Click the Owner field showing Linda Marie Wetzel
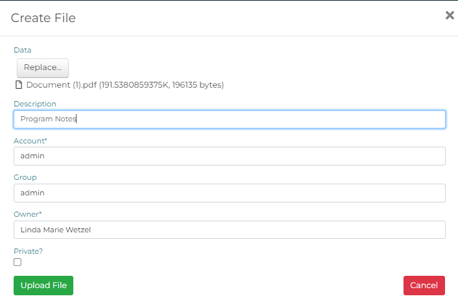Screen dimensions: 458x305 229,230
